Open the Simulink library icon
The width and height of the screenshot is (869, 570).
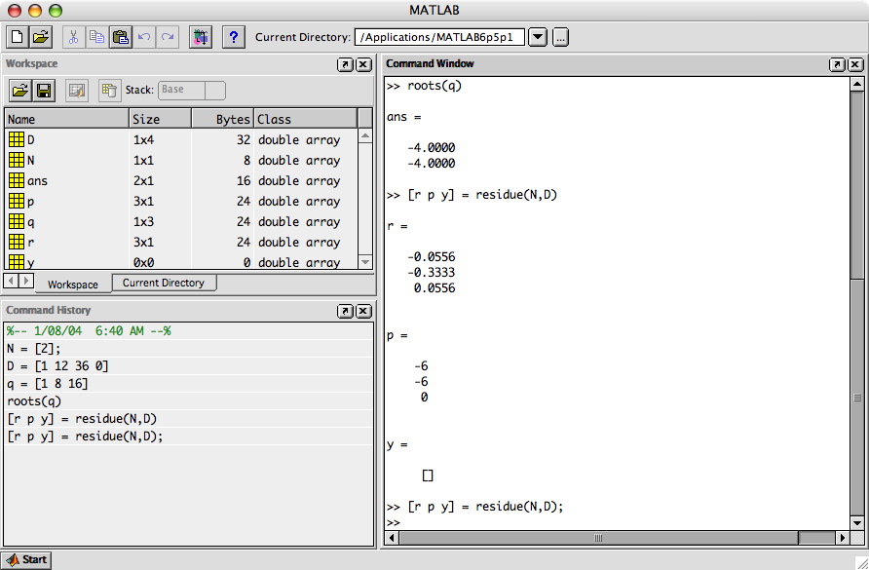[x=200, y=37]
